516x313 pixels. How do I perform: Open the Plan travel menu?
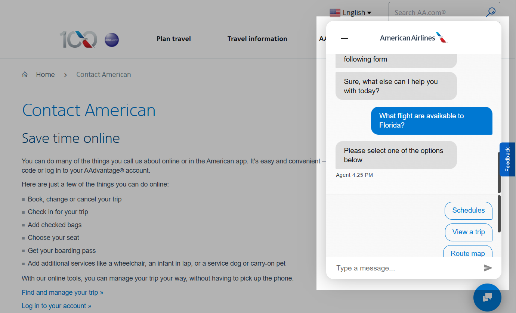tap(174, 38)
